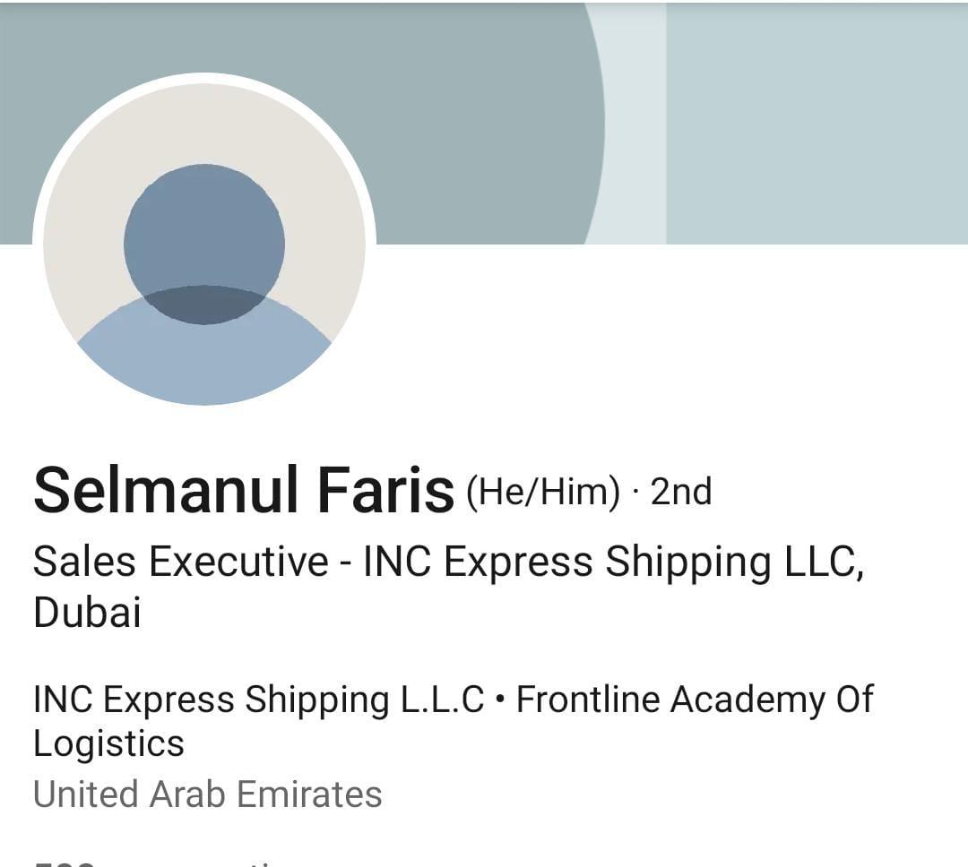The width and height of the screenshot is (968, 867).
Task: Click the bullet separator before Frontline Academy
Action: click(500, 700)
